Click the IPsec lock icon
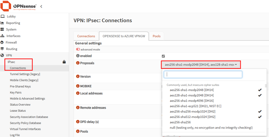This screenshot has width=269, height=137. click(x=64, y=62)
